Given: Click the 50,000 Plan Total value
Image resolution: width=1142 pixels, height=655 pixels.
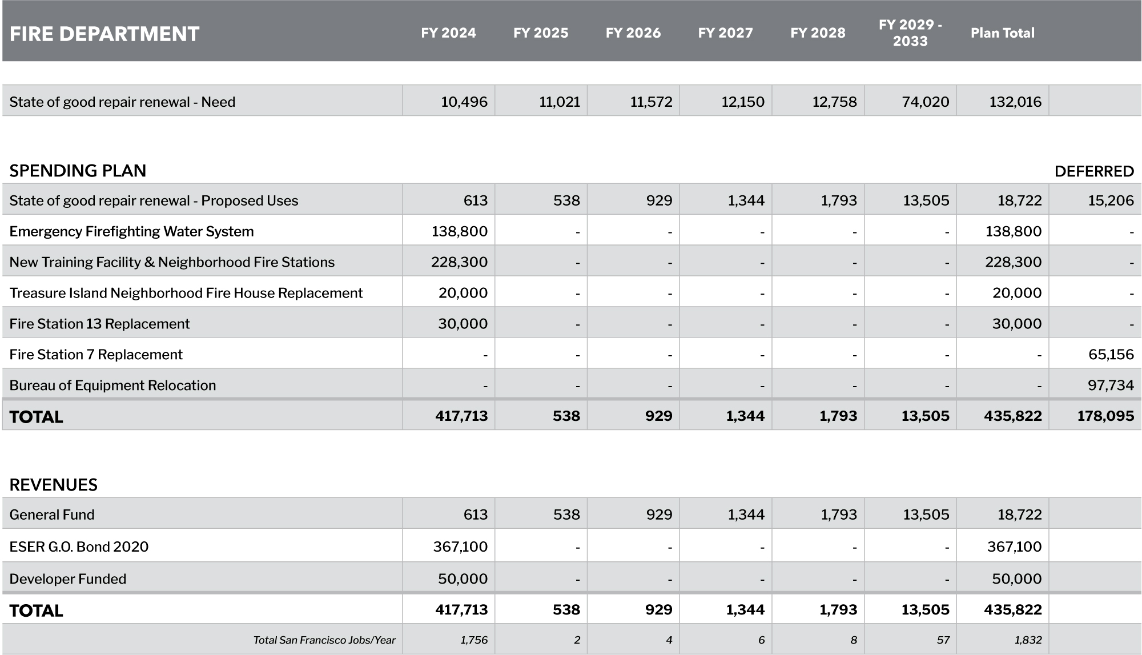Looking at the screenshot, I should coord(1017,578).
